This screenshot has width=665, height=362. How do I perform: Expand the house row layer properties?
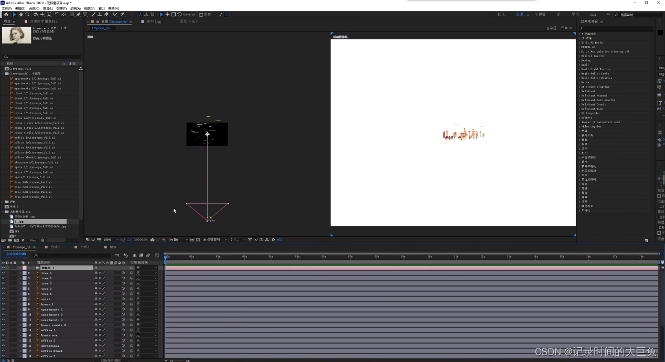pos(20,335)
